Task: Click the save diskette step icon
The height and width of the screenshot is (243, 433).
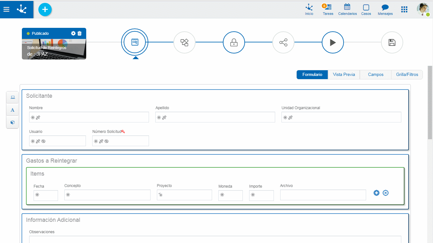Action: click(392, 42)
